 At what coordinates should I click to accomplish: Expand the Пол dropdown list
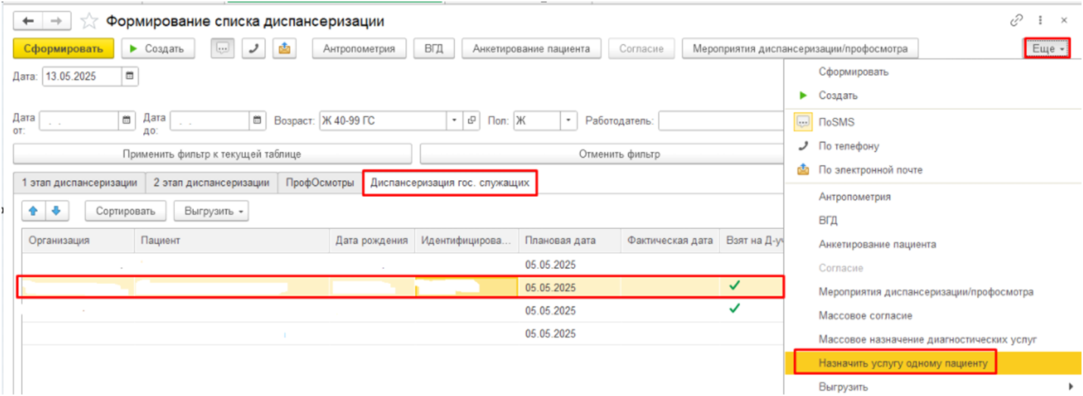point(568,121)
